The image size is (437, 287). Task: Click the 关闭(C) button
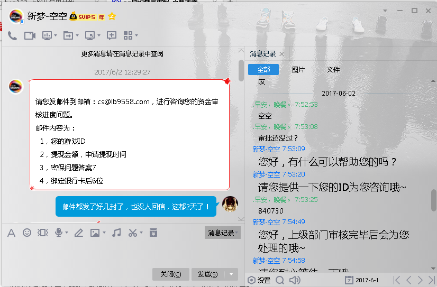(x=170, y=274)
